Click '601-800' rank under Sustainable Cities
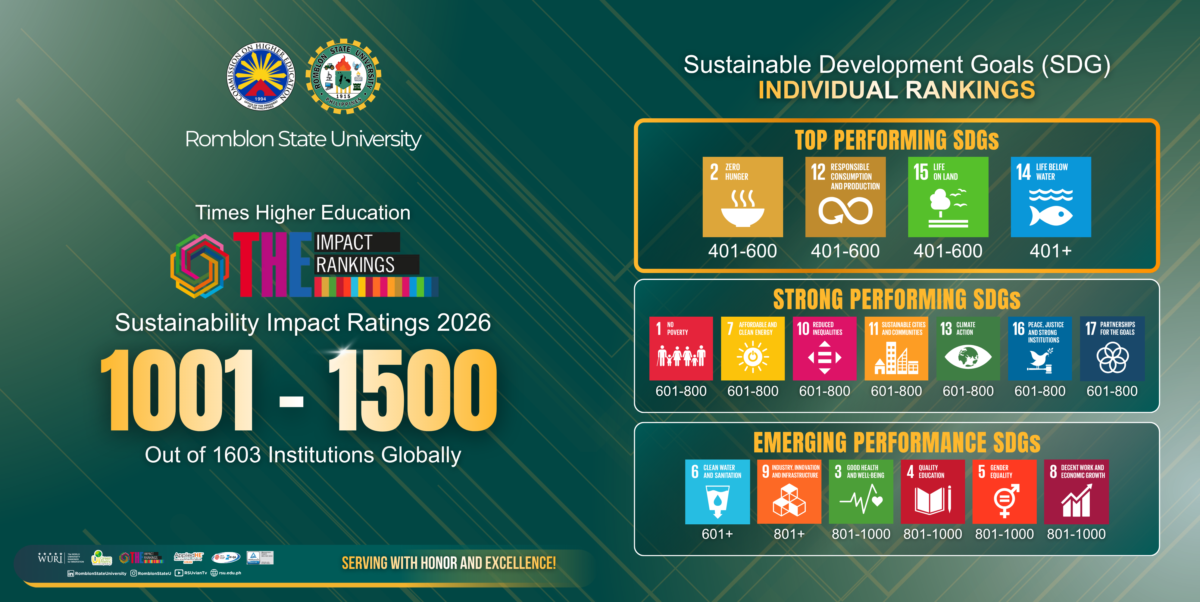Viewport: 1200px width, 602px height. pos(896,391)
